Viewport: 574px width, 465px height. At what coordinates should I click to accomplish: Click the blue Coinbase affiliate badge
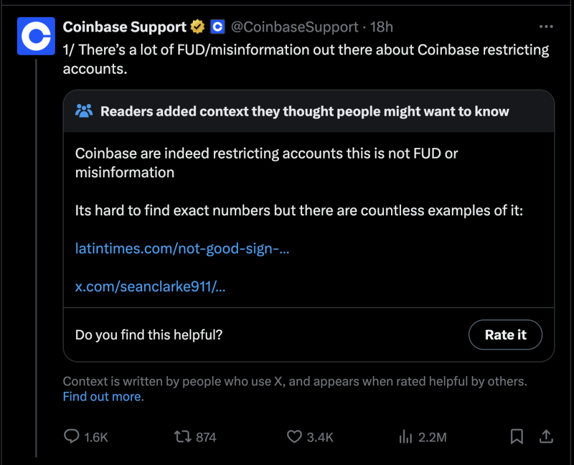pyautogui.click(x=217, y=27)
